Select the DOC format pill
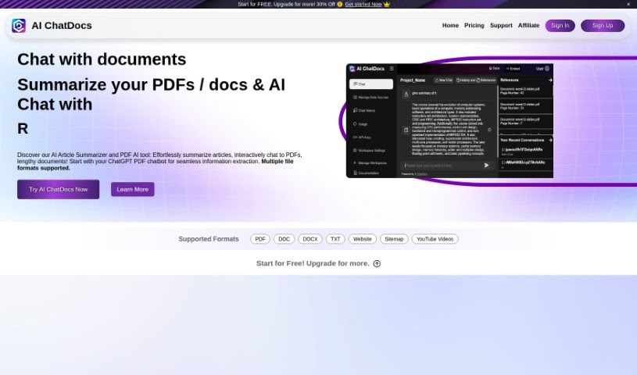 284,239
